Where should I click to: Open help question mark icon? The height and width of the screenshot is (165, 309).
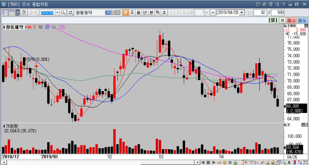click(283, 4)
